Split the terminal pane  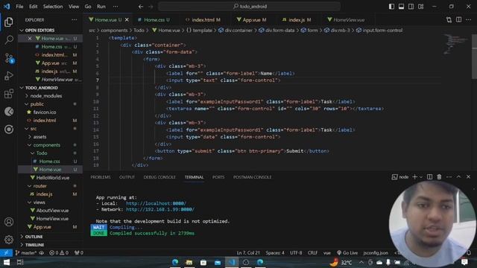(x=429, y=177)
